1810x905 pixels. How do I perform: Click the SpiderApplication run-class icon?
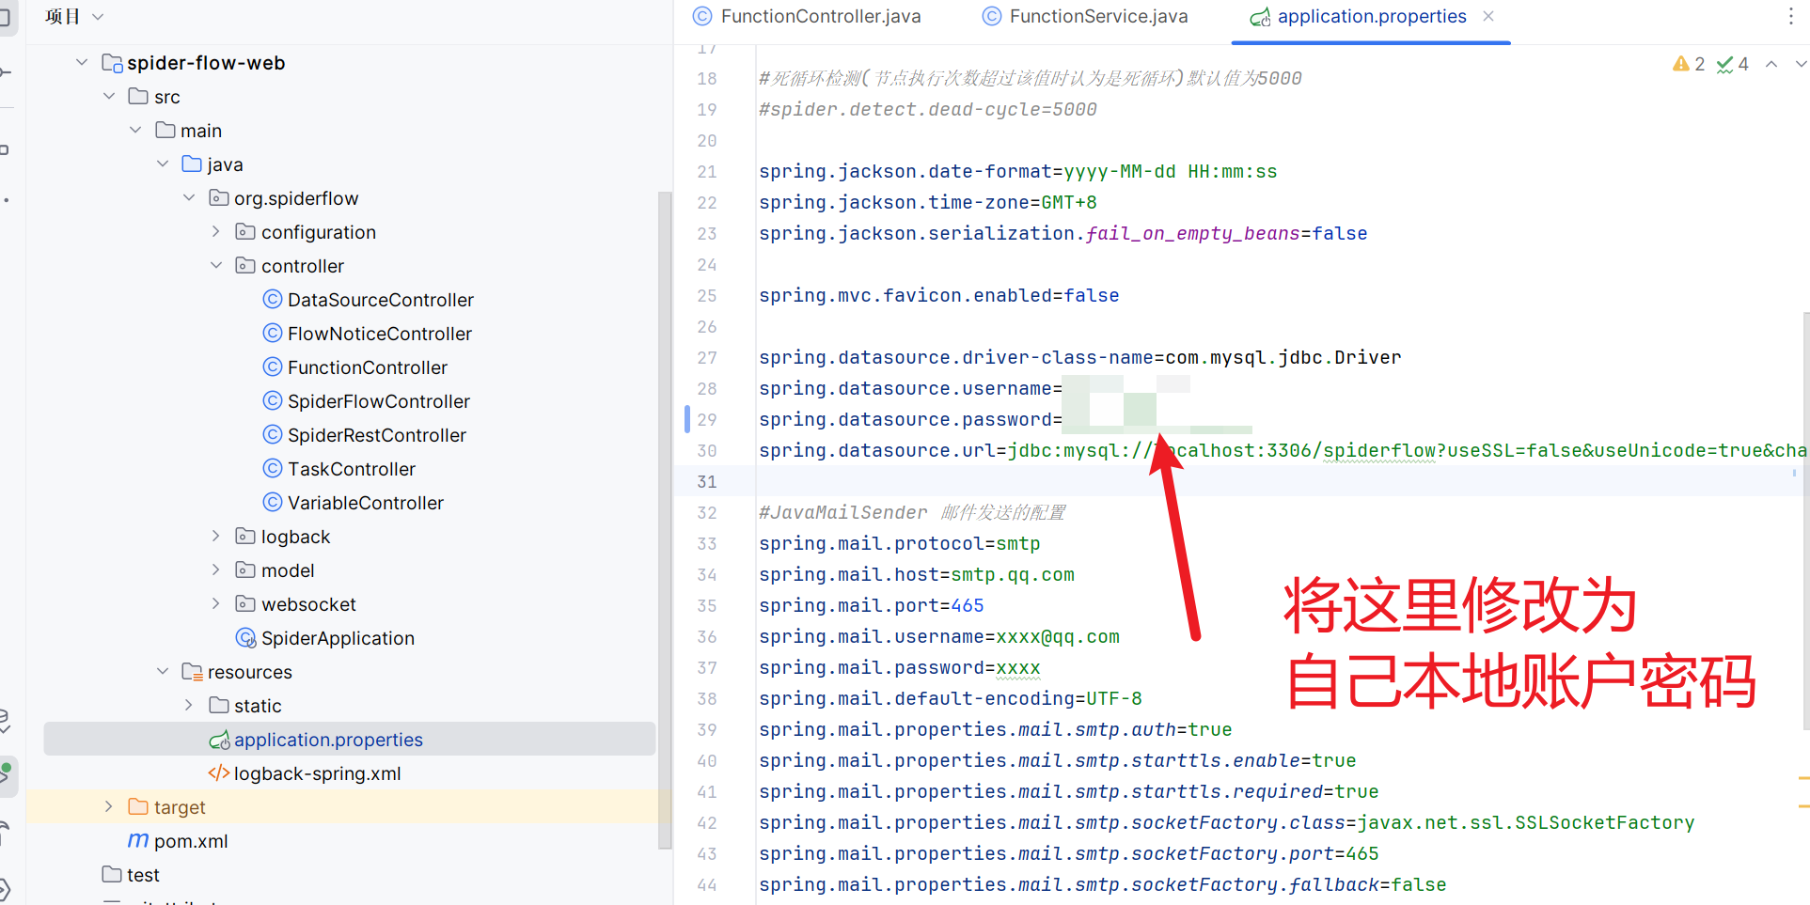click(x=245, y=638)
